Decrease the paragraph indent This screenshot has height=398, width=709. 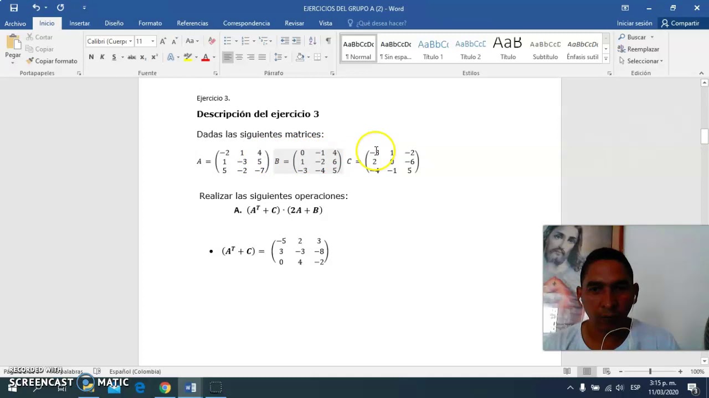[285, 41]
